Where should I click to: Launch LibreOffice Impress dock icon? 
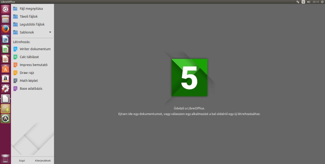(5, 59)
